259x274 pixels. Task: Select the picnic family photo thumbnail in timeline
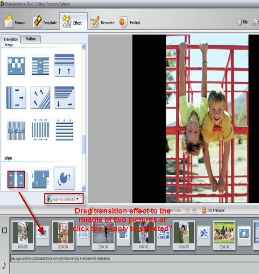(224, 233)
